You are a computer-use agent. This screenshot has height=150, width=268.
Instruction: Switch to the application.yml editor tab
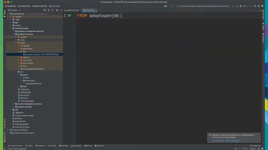click(x=72, y=10)
